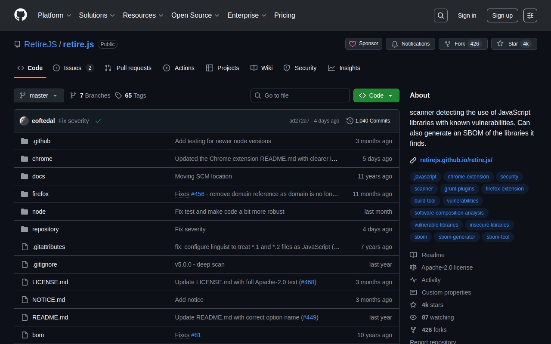Open the search magnifier icon
This screenshot has height=344, width=551.
tap(441, 15)
